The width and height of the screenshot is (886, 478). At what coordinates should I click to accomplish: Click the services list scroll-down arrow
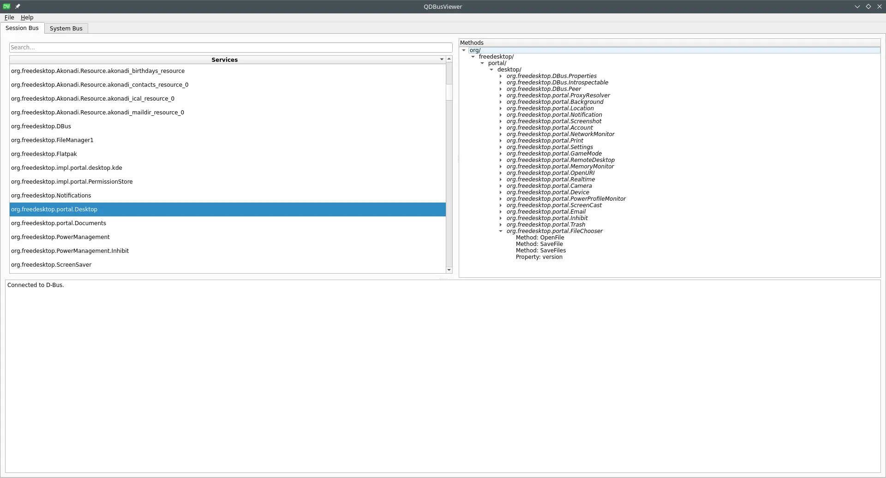449,270
